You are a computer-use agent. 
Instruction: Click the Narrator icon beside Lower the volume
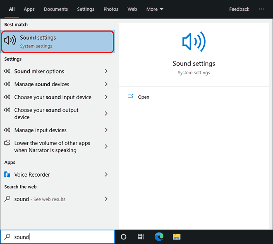pos(7,143)
